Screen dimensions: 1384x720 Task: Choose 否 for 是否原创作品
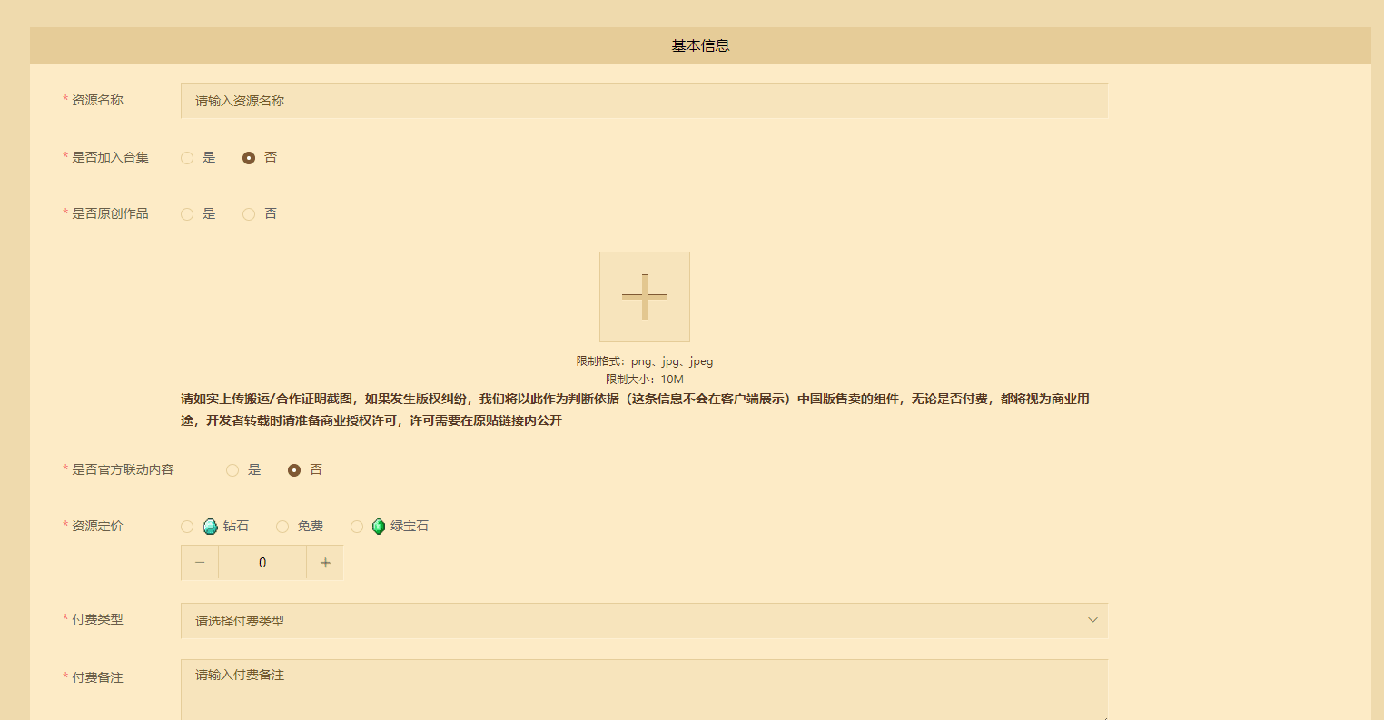(249, 214)
